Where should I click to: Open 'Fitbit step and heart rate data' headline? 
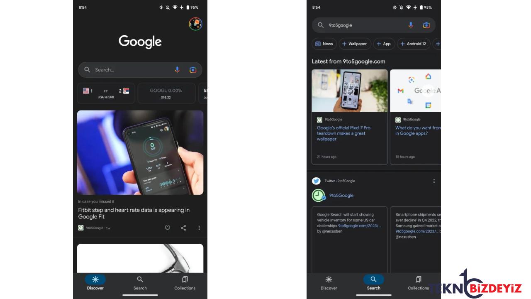pos(134,213)
